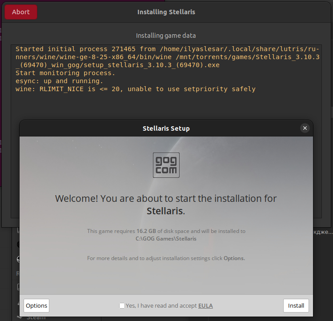The image size is (333, 321).
Task: Click the Welcome installation heading text
Action: pos(166,205)
